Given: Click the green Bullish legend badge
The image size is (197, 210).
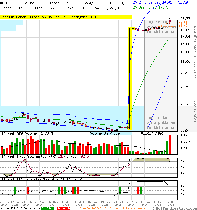Looking at the screenshot, I should tap(47, 208).
